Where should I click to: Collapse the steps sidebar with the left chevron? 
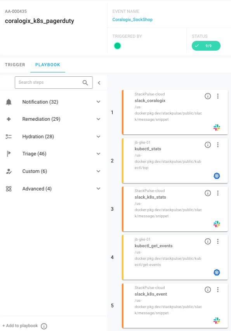(x=99, y=83)
